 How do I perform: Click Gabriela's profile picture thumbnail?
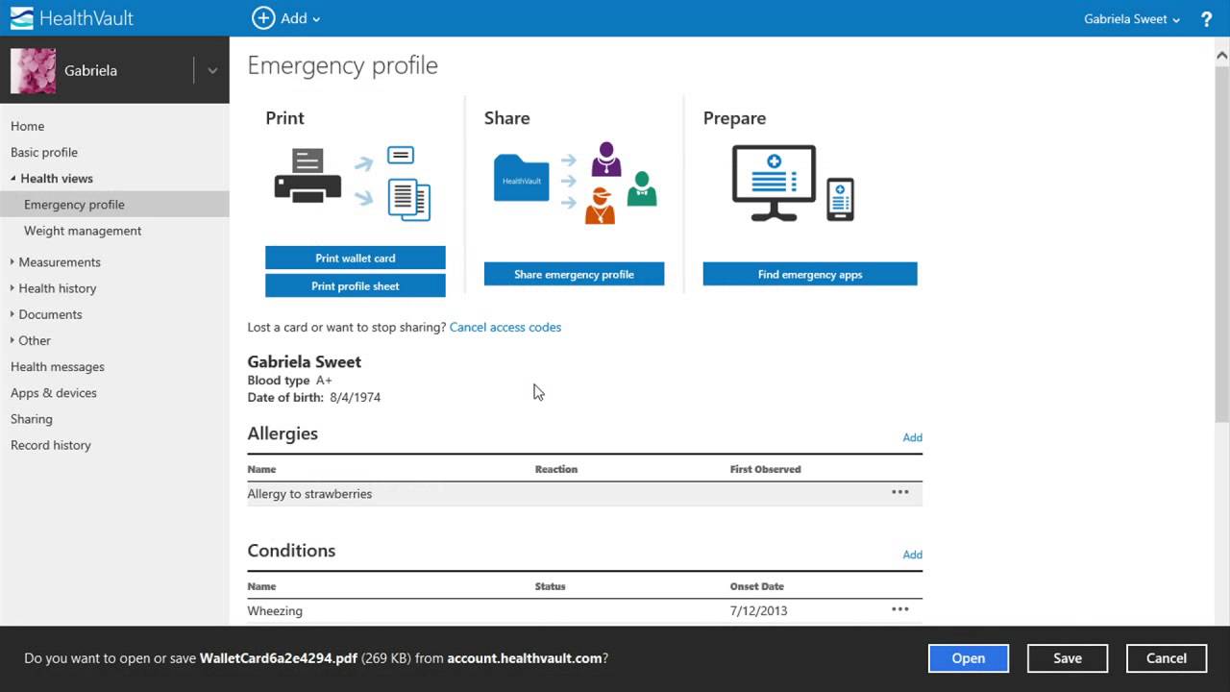click(x=33, y=70)
